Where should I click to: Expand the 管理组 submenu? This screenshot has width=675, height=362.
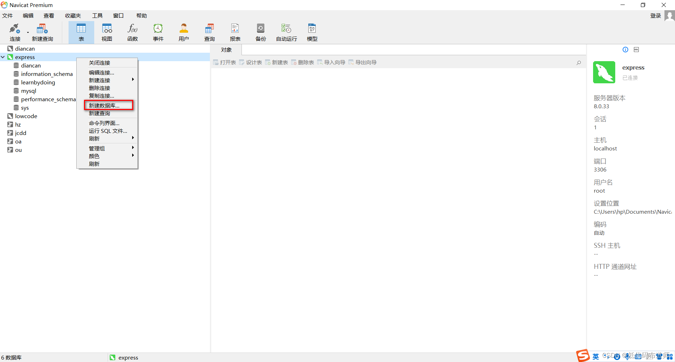pos(107,148)
